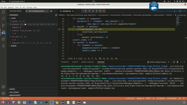The height and width of the screenshot is (105, 187).
Task: Click breakpoint glyph at line 33
Action: (59, 29)
